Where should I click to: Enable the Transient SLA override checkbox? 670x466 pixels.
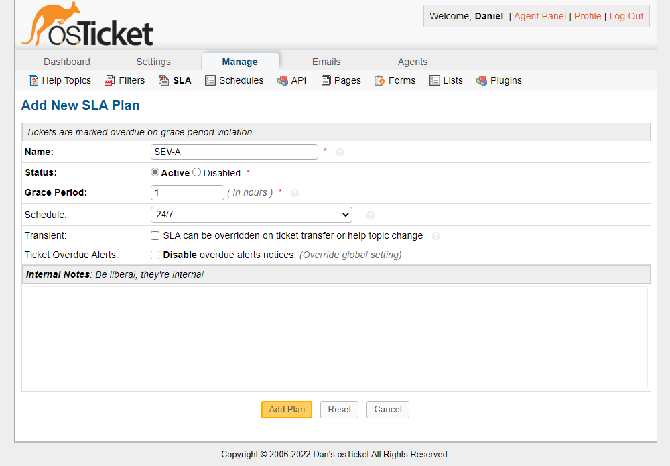tap(155, 236)
